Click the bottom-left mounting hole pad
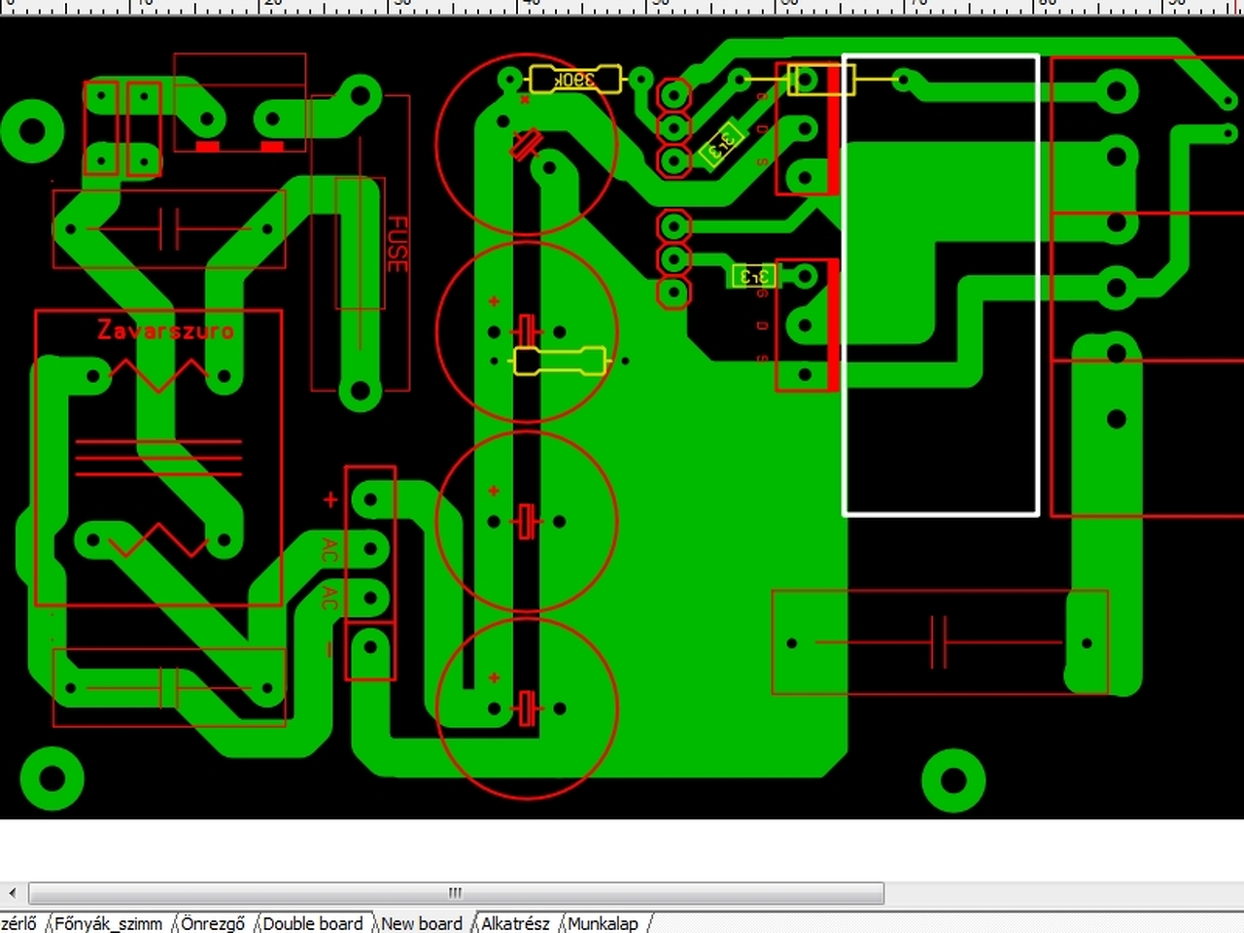The image size is (1244, 933). [52, 778]
